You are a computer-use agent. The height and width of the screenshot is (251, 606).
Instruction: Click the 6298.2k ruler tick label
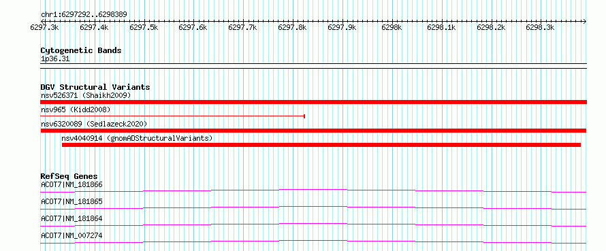coord(491,27)
